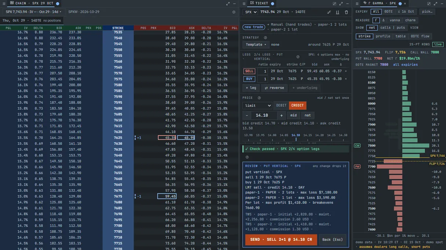Click SEND · SELL 2+1 @ 14.10 CR
Viewport: 446px width, 250px height.
(281, 240)
